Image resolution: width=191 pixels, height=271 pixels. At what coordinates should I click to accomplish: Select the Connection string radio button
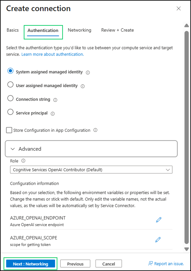pos(10,99)
